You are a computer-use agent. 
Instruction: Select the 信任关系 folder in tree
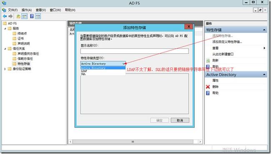point(19,49)
